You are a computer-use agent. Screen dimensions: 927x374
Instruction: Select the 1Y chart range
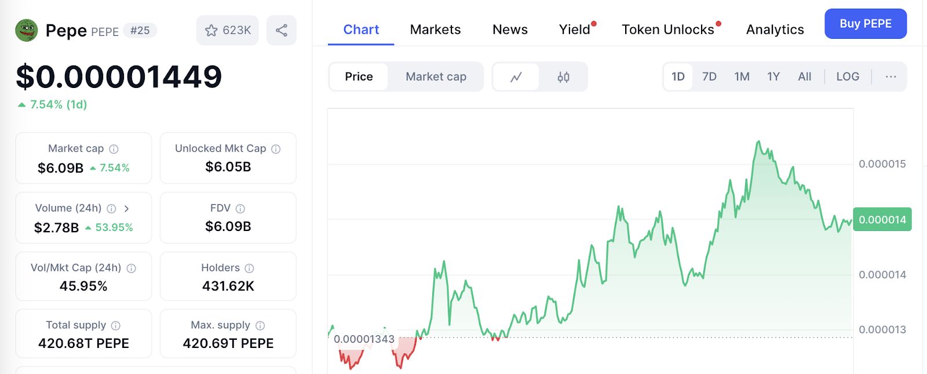tap(773, 77)
